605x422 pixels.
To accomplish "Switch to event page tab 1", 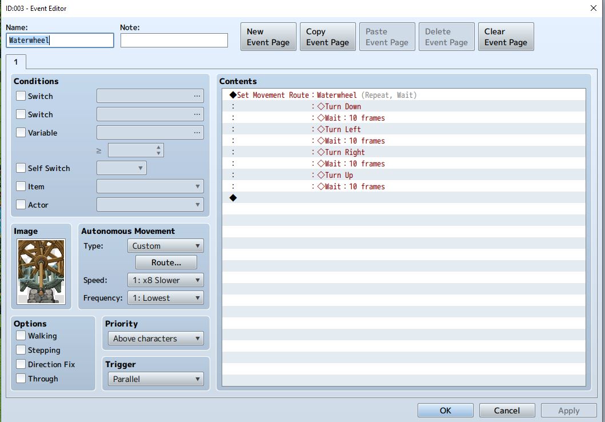I will [x=16, y=62].
